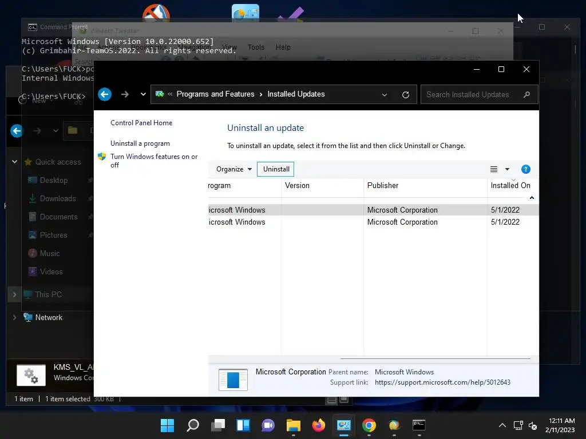Open Music in File Explorer sidebar
Image resolution: width=586 pixels, height=439 pixels.
click(50, 253)
